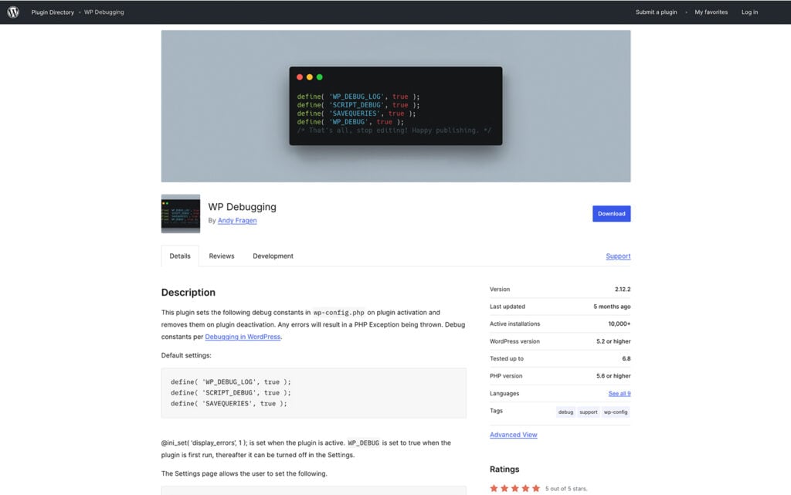The image size is (791, 495).
Task: Switch to the Reviews tab
Action: pos(222,256)
